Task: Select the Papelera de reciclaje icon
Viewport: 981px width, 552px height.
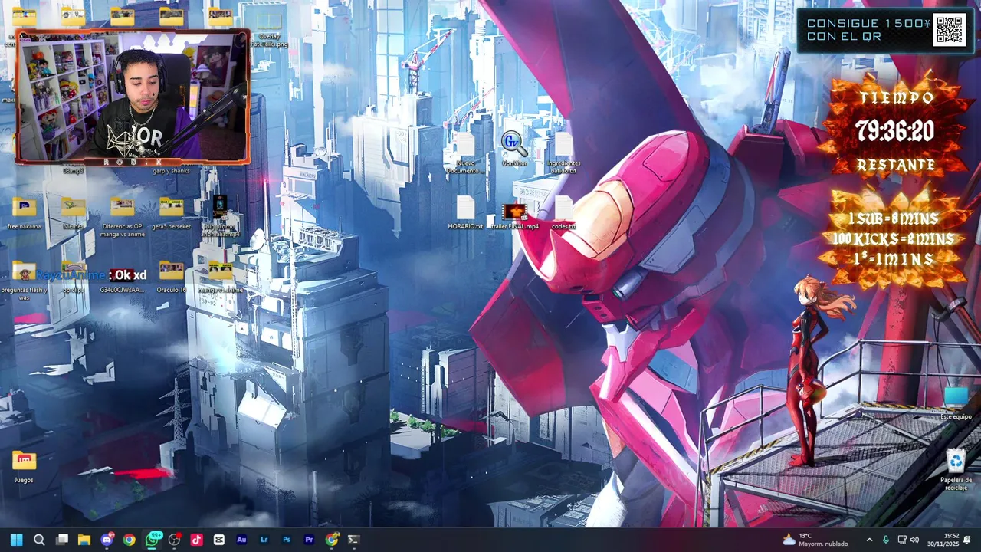Action: [956, 470]
